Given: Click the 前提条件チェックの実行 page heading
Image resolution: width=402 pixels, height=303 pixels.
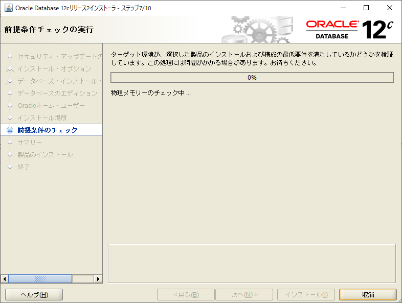Looking at the screenshot, I should [49, 30].
